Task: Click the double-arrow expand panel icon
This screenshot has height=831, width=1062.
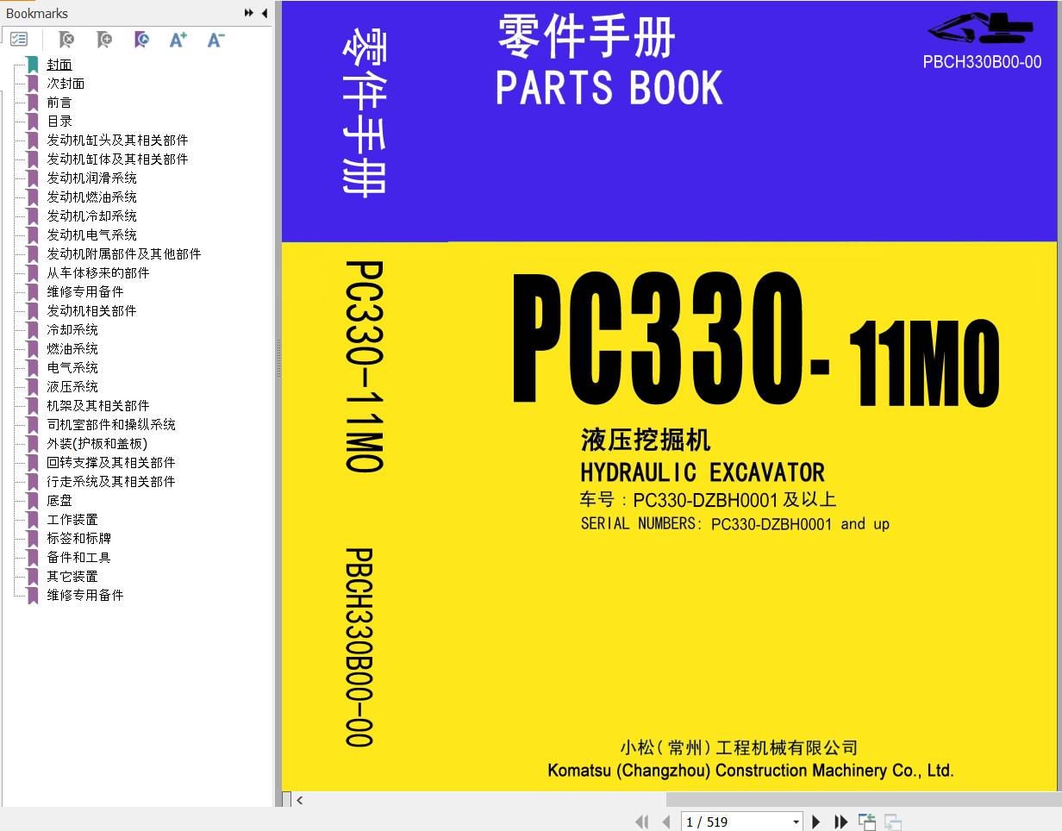Action: click(248, 13)
